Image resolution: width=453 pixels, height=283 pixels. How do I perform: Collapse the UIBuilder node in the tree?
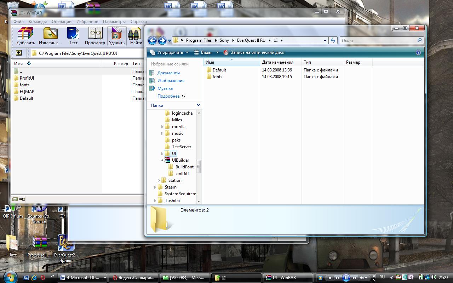click(x=162, y=160)
